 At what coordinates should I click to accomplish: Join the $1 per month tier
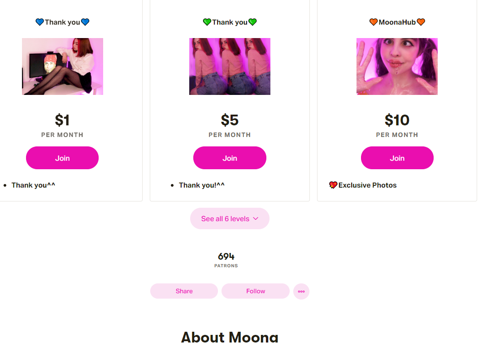(62, 158)
